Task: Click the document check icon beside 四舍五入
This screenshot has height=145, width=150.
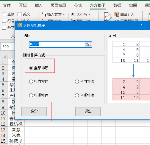Action: [108, 17]
